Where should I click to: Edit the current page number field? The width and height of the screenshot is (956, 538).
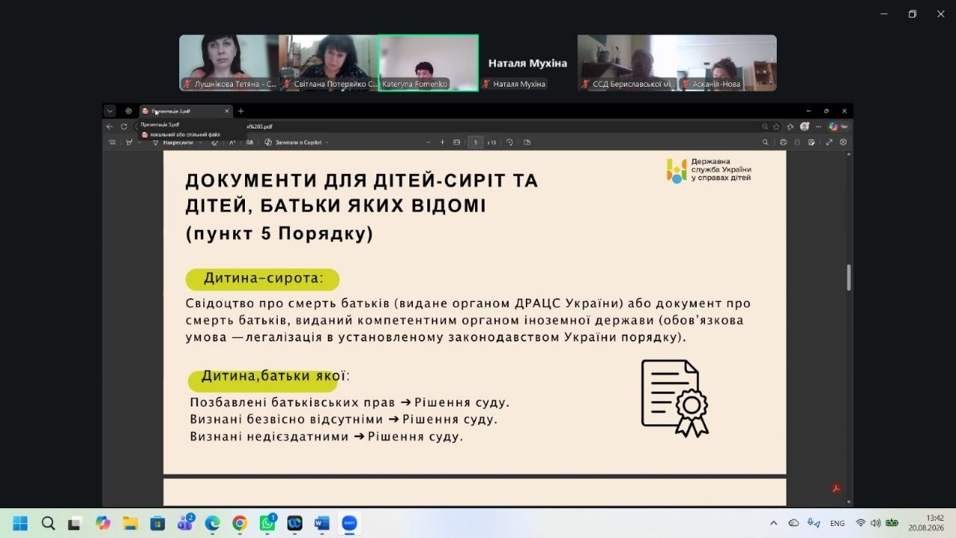[x=476, y=142]
